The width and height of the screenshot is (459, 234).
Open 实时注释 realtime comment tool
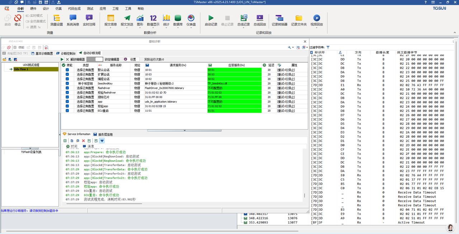pos(89,20)
